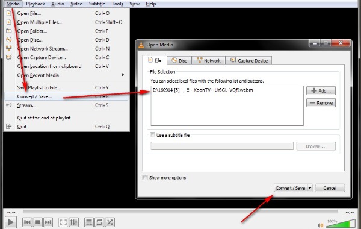This screenshot has width=361, height=229.
Task: Expand Open Recent Media submenu
Action: (67, 75)
